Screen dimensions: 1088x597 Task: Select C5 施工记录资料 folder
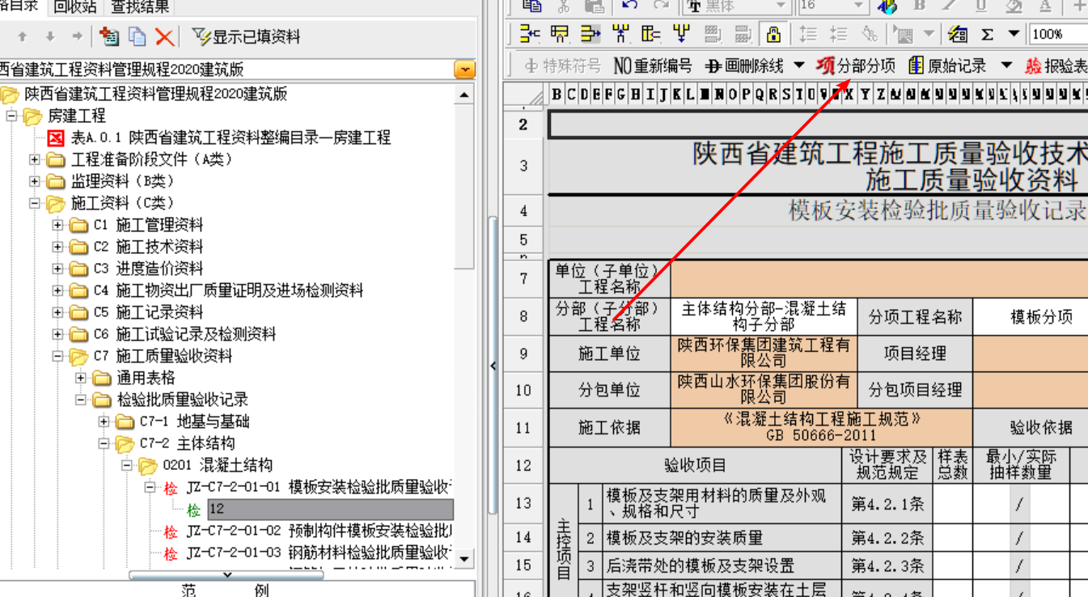tap(148, 313)
